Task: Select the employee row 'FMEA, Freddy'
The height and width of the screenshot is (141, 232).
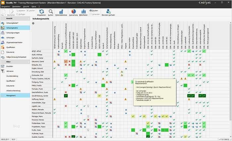Action: pyautogui.click(x=42, y=86)
